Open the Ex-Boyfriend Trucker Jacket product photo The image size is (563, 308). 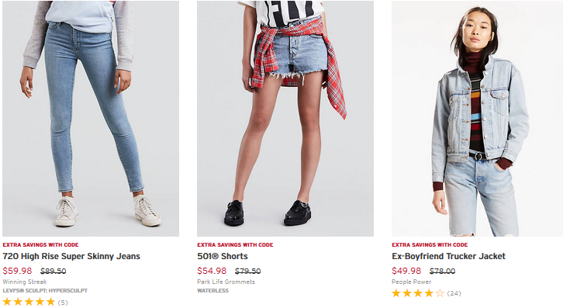[477, 118]
